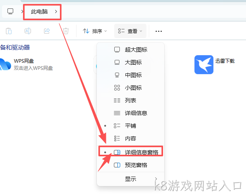Click the rename icon in toolbar
246x196 pixels.
pos(28,31)
